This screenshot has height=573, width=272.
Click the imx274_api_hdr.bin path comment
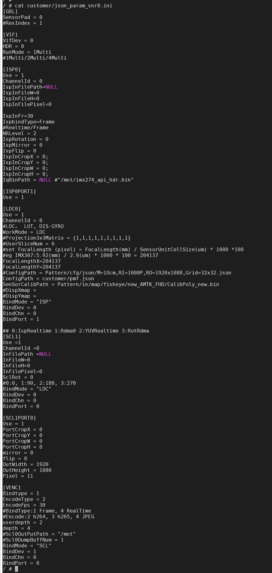tap(94, 180)
